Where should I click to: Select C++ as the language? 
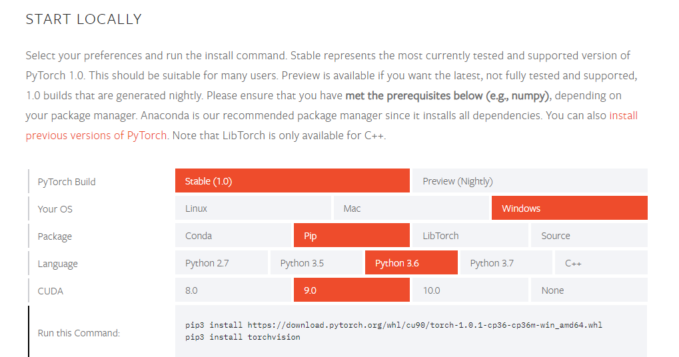pyautogui.click(x=601, y=263)
